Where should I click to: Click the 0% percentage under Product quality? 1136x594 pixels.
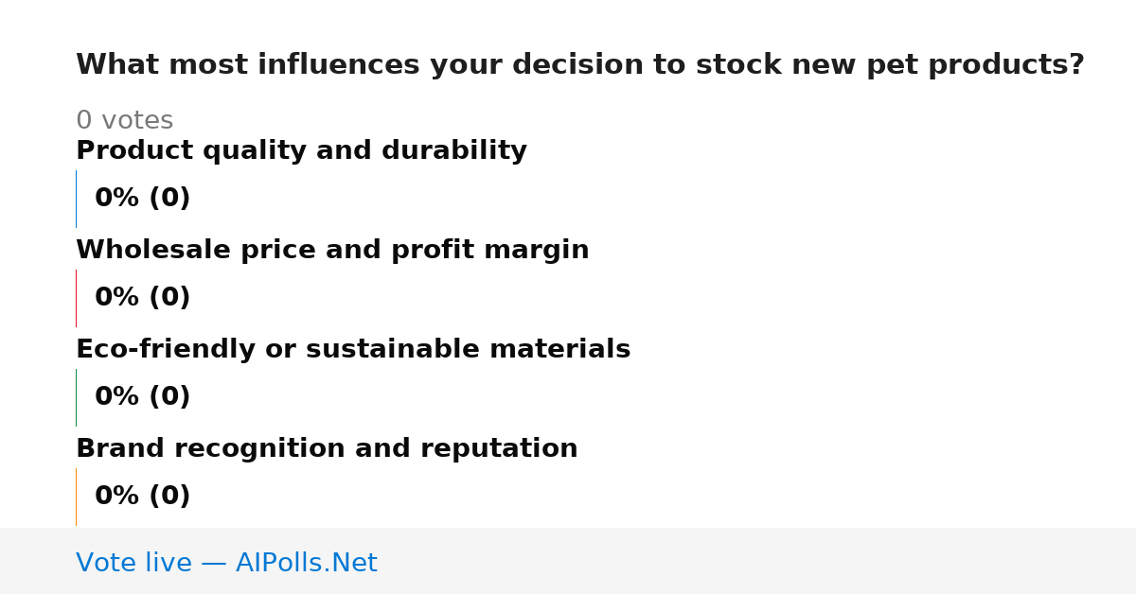click(x=117, y=199)
